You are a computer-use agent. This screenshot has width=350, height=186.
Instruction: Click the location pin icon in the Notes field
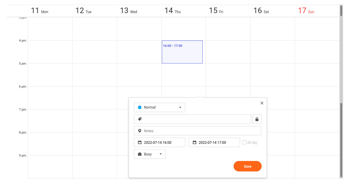[x=140, y=130]
